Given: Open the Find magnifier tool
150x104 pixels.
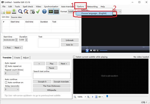Looking at the screenshot, I should pos(20,11).
